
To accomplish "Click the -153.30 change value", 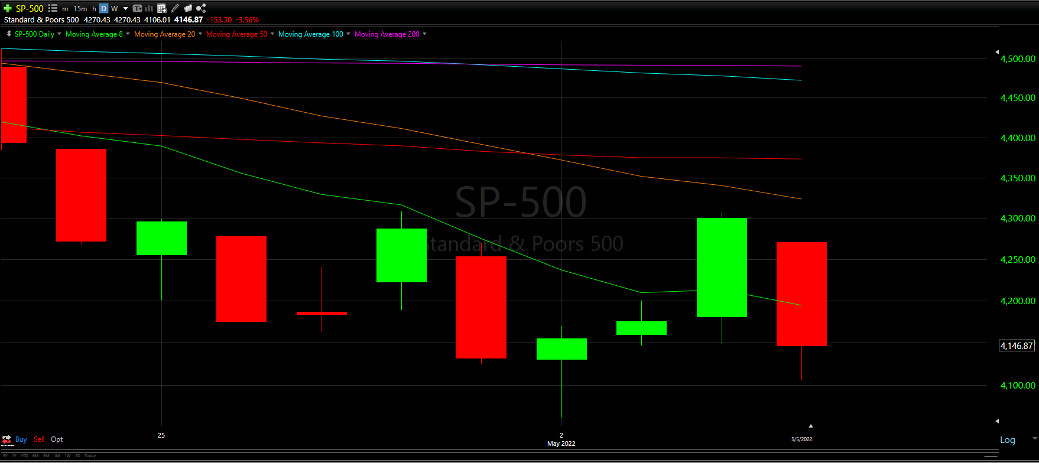I will pos(219,20).
